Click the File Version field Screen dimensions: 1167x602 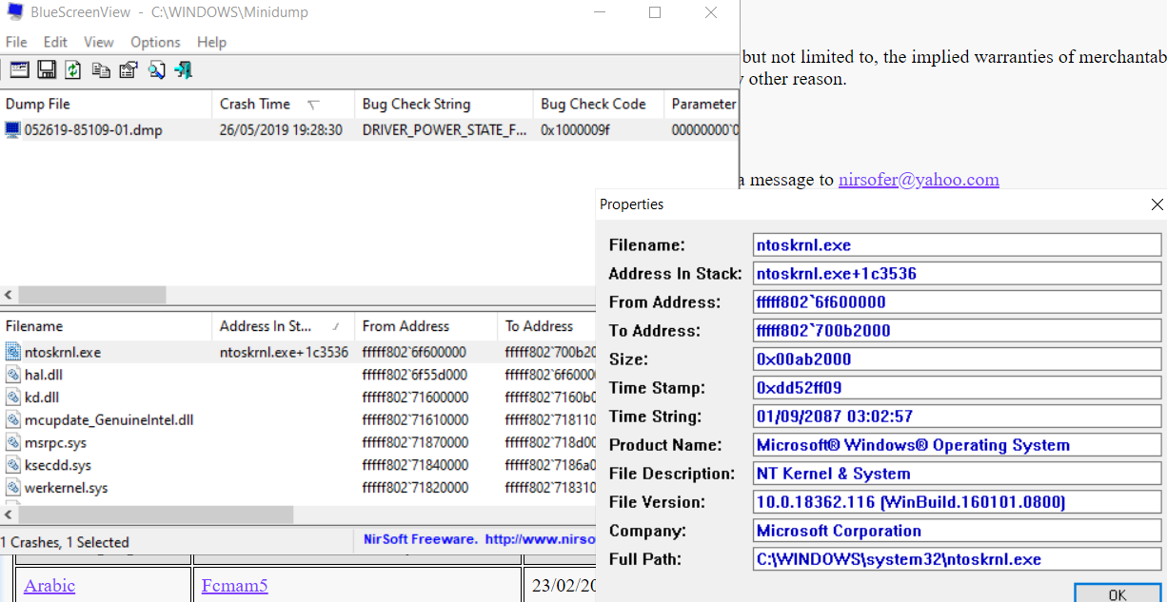tap(957, 502)
